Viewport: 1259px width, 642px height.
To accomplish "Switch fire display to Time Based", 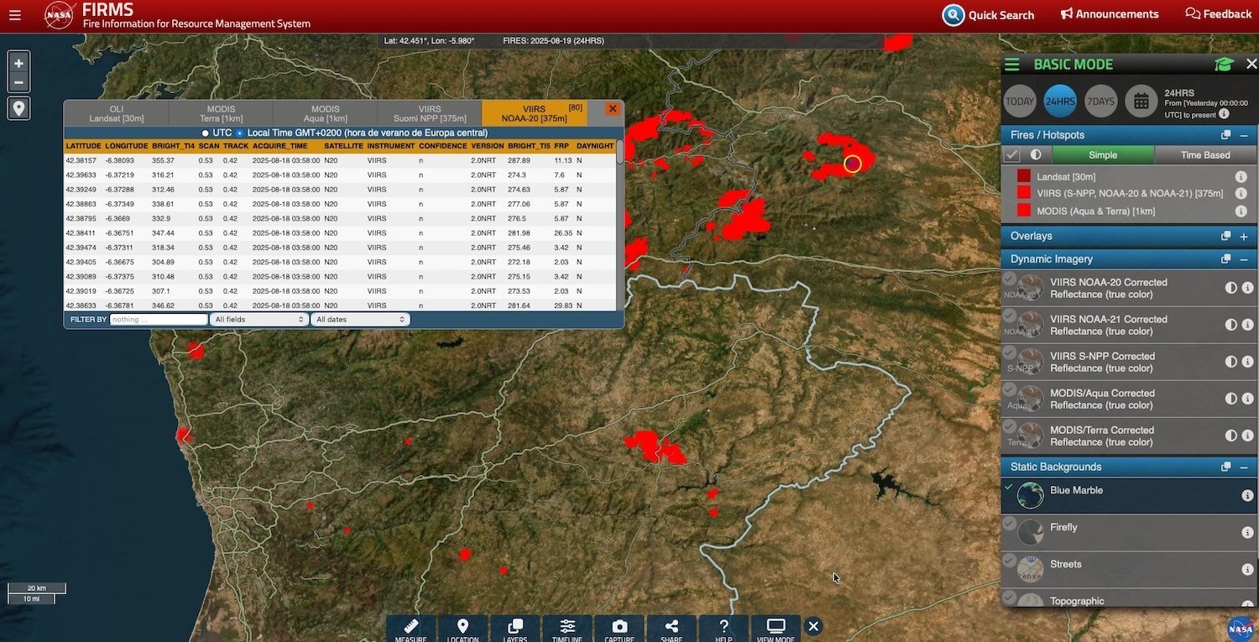I will [x=1204, y=155].
